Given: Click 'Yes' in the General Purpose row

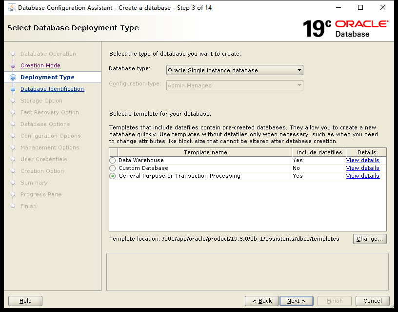Looking at the screenshot, I should 298,176.
